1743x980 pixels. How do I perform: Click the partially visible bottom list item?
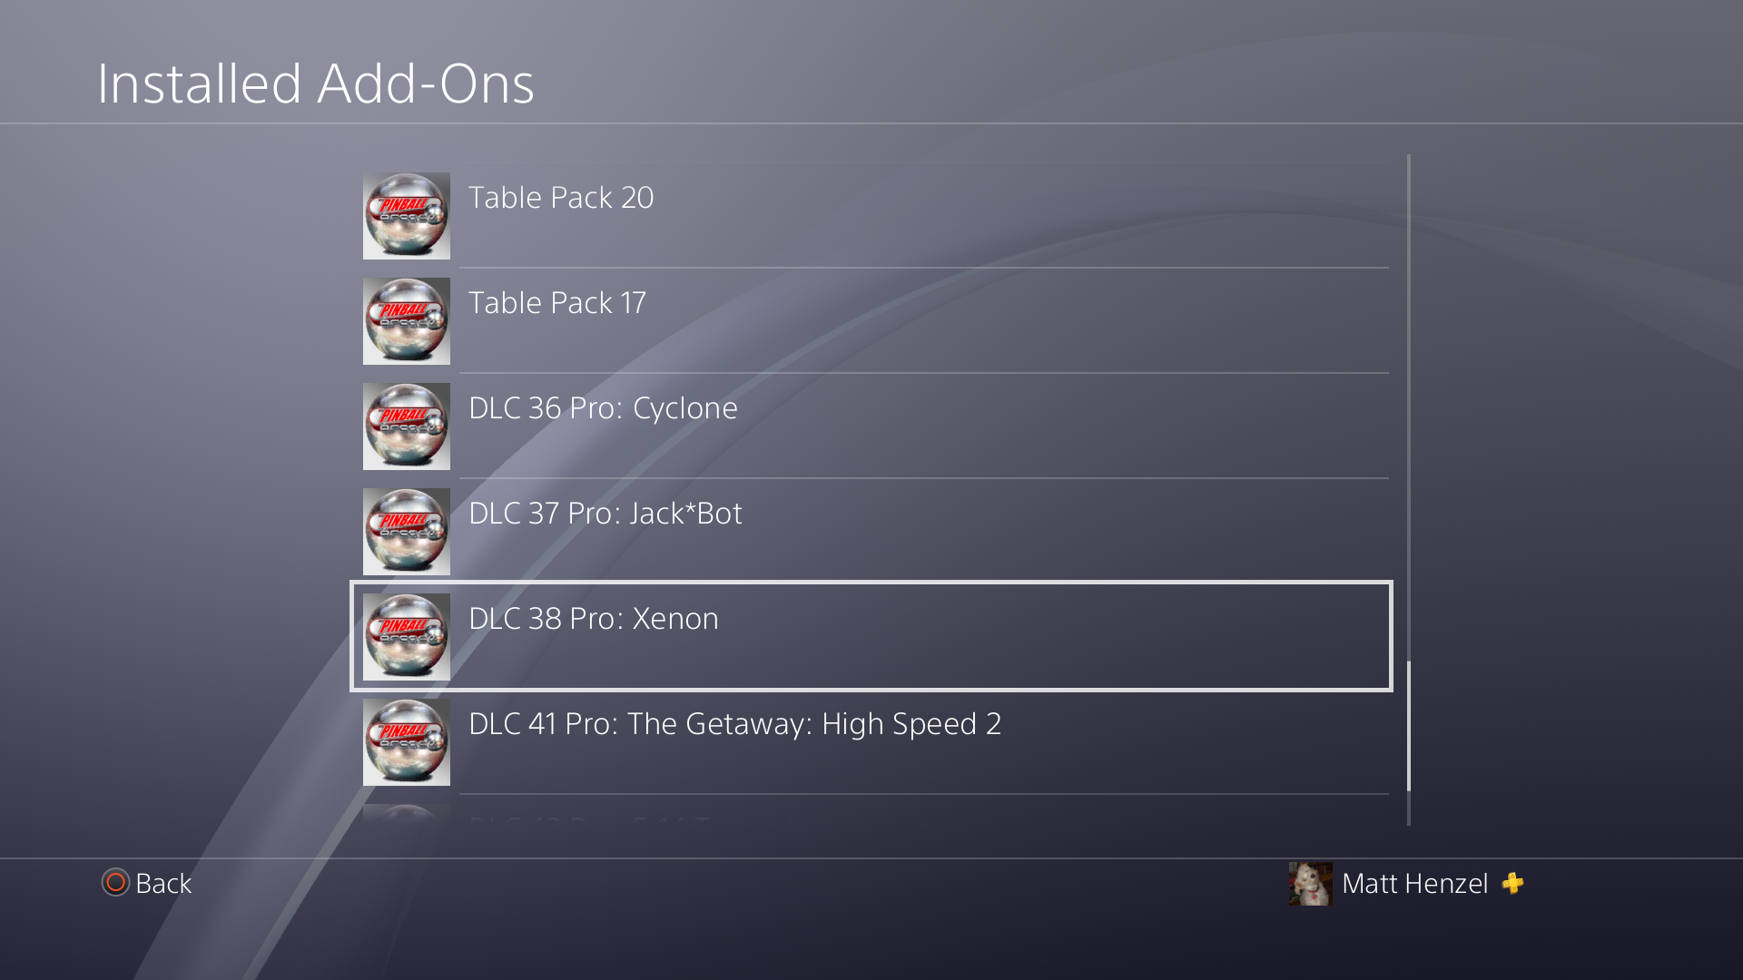click(871, 815)
